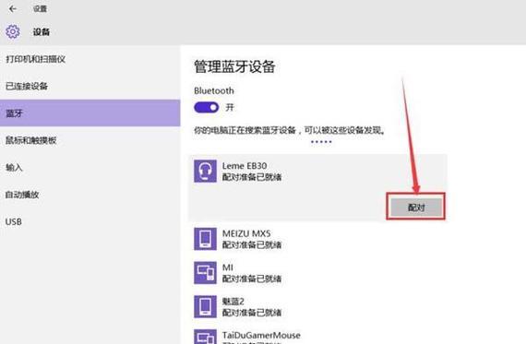The height and width of the screenshot is (344, 526).
Task: Select the MI device entry
Action: 317,273
